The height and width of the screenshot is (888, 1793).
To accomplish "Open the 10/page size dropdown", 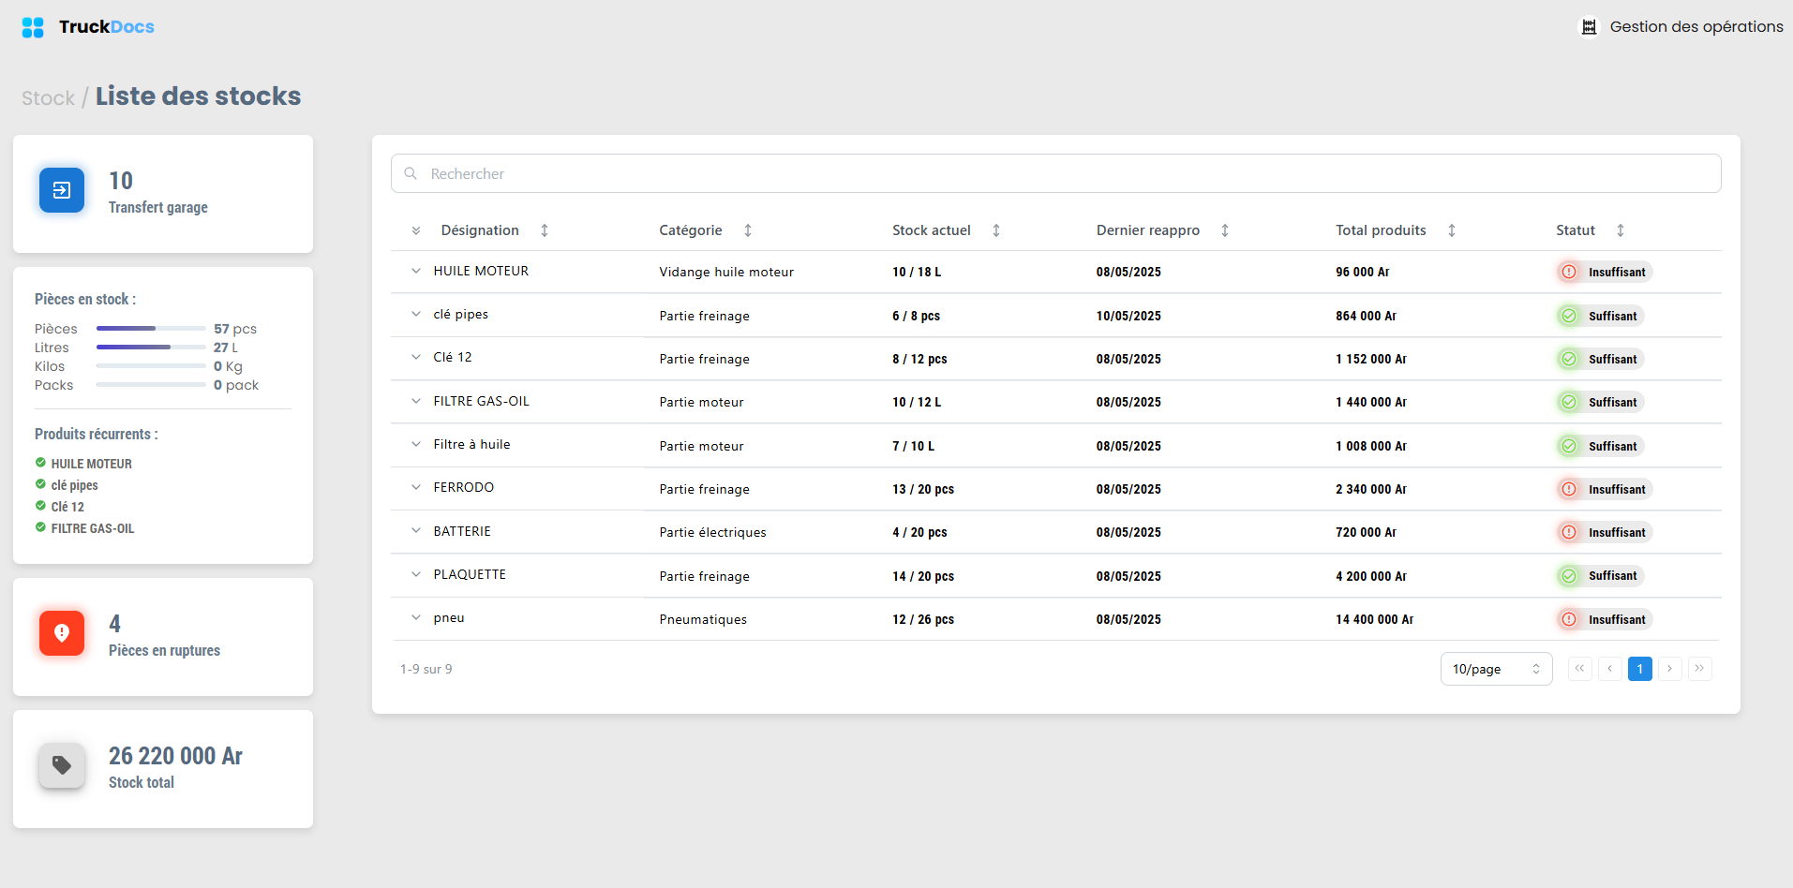I will point(1496,669).
